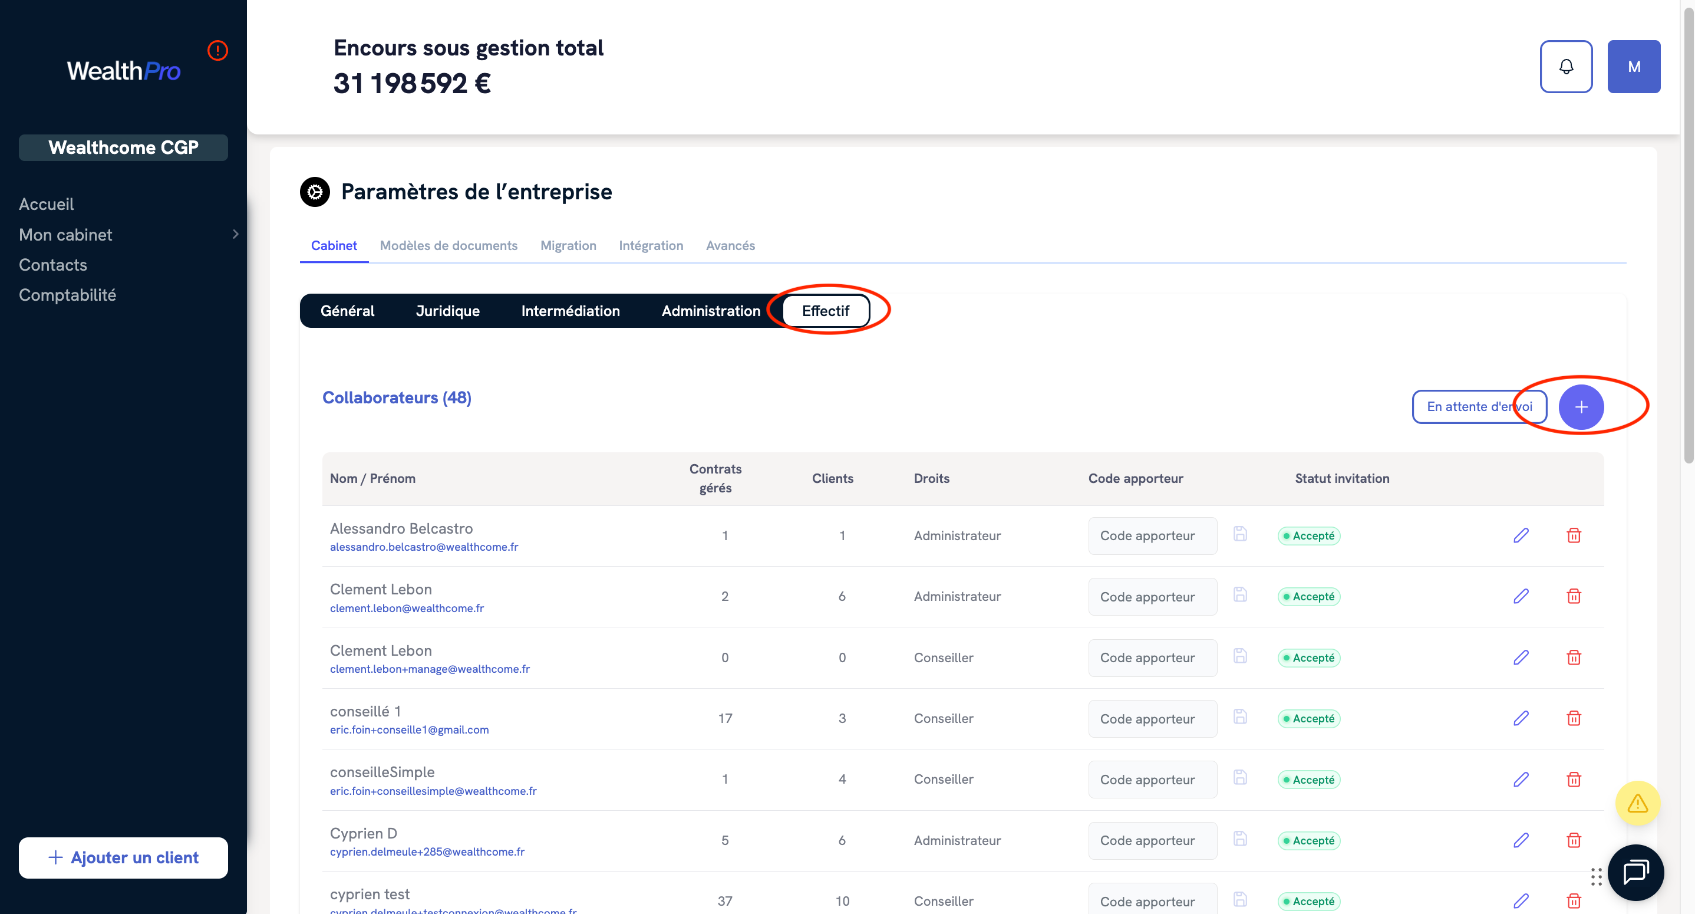Open the Wealthcome CGP cabinet selector
Screen dimensions: 1695x914
[123, 147]
